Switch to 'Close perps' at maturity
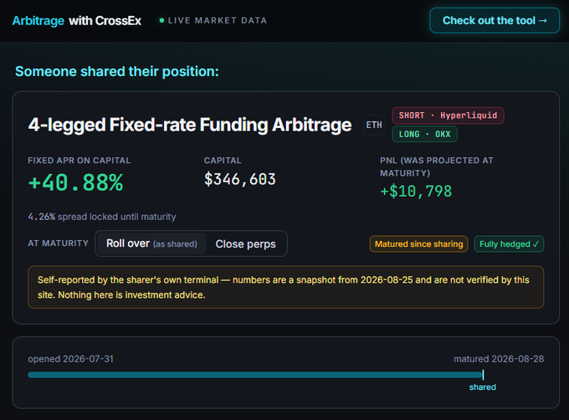Viewport: 569px width, 420px height. [246, 243]
